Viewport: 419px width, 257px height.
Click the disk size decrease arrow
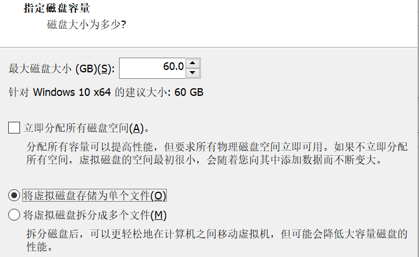[x=193, y=73]
